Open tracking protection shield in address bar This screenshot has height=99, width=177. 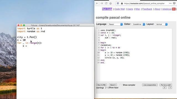[118, 3]
